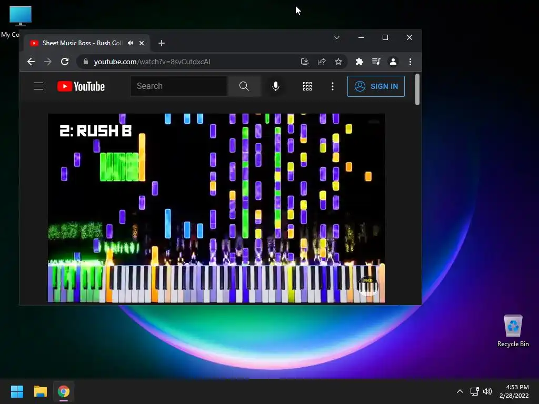Click the page vertical scrollbar
The width and height of the screenshot is (539, 404).
tap(417, 89)
